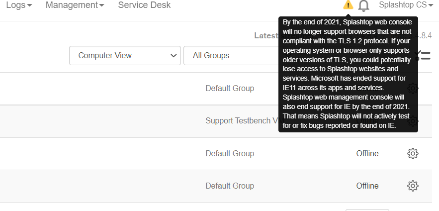
Task: Click the yellow warning triangle icon
Action: 348,5
